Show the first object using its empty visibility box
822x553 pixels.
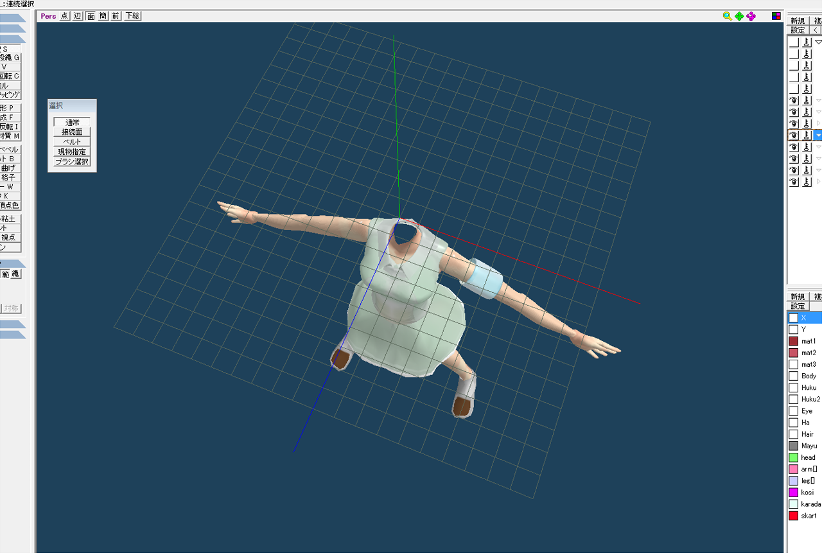[794, 42]
